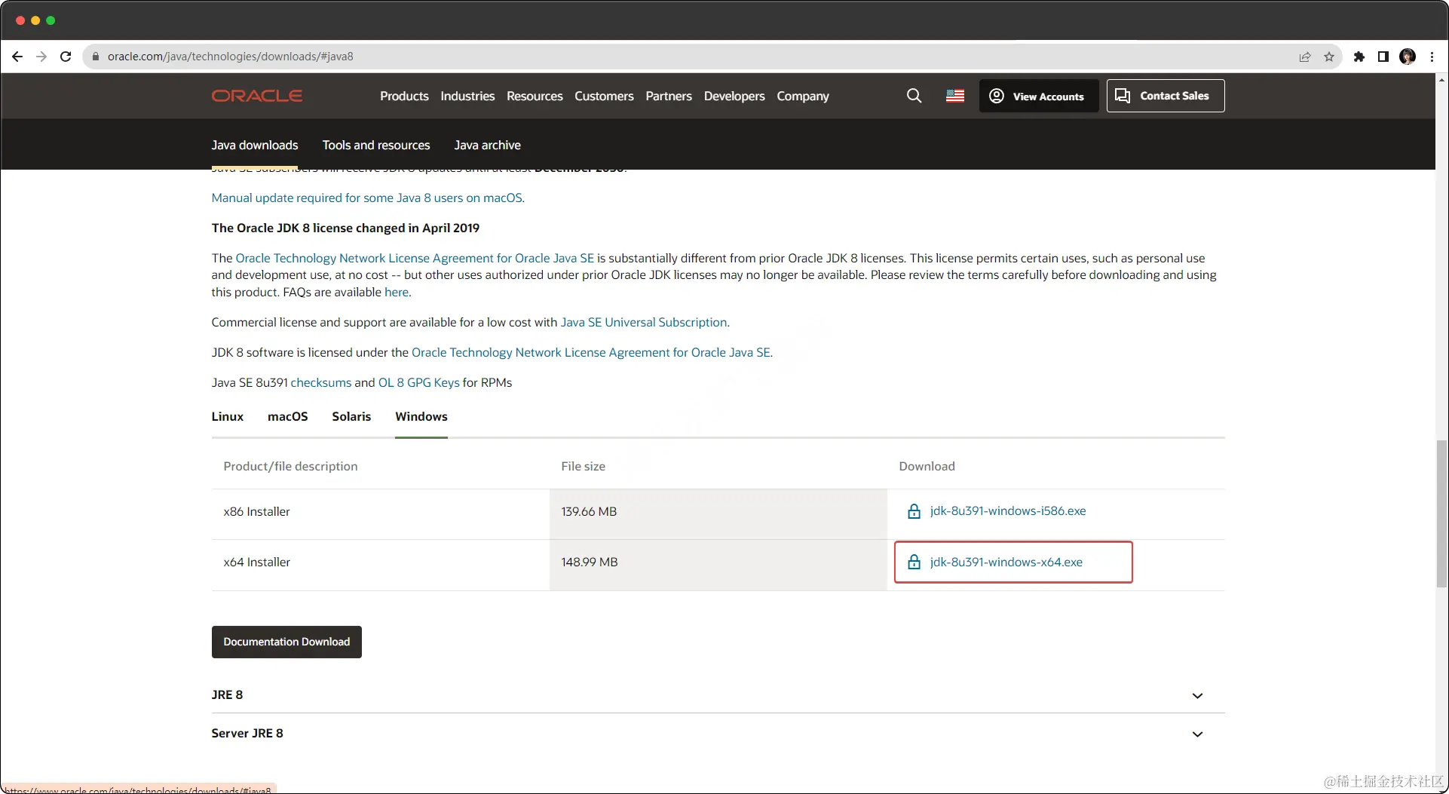Click the Oracle logo
The width and height of the screenshot is (1449, 794).
[x=257, y=96]
